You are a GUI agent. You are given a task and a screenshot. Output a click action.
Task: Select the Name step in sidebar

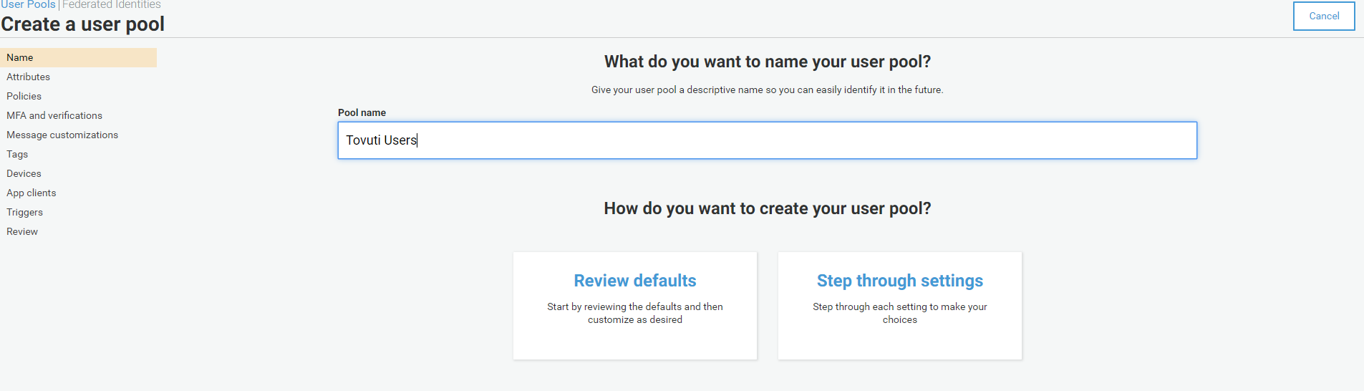(20, 57)
